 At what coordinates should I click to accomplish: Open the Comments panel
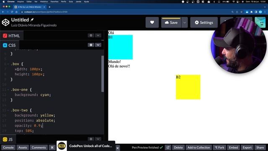point(39,147)
